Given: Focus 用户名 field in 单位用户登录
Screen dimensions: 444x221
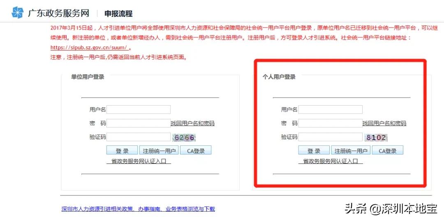Looking at the screenshot, I should [x=139, y=110].
